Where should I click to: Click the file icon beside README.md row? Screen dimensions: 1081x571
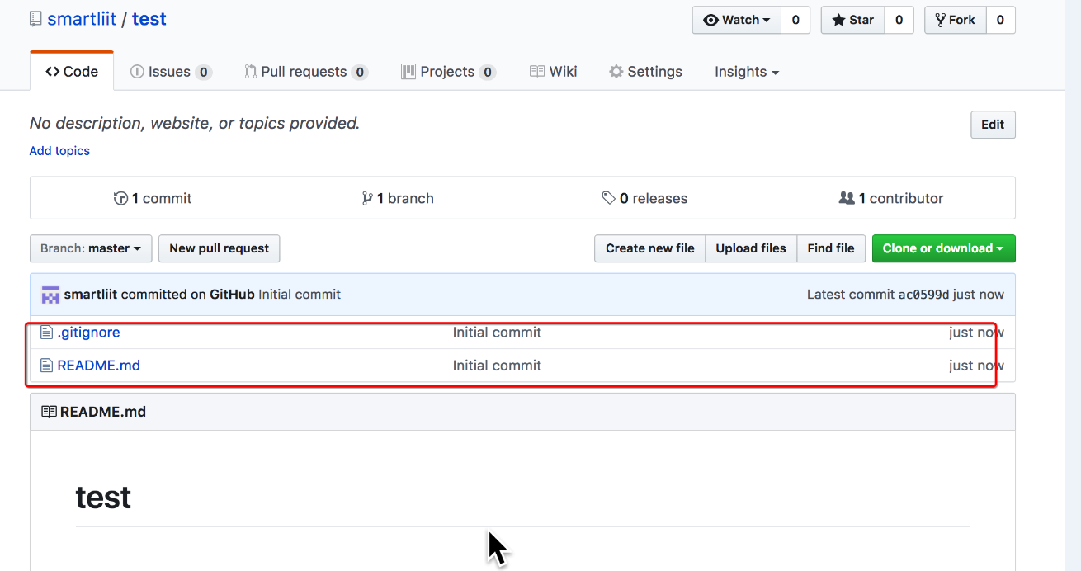point(46,366)
